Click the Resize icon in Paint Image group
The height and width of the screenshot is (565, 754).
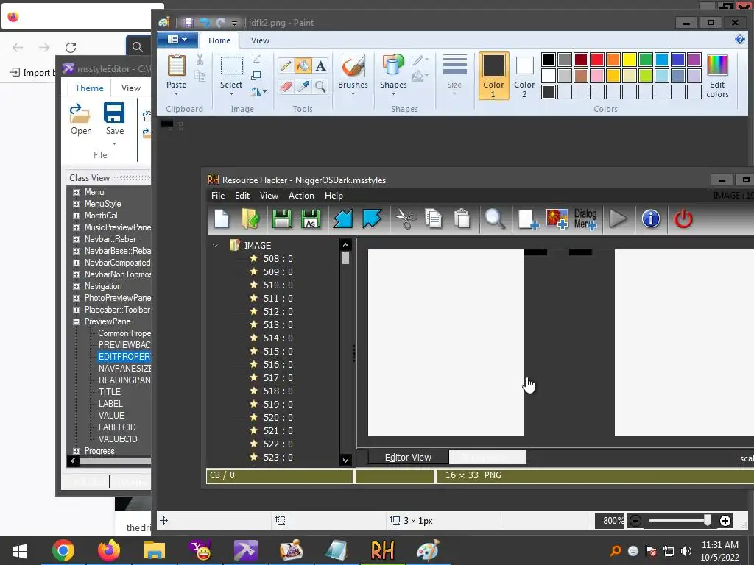(x=256, y=76)
